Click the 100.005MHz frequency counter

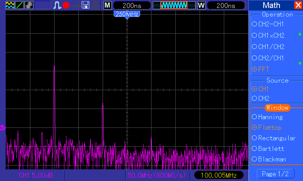[x=219, y=175]
